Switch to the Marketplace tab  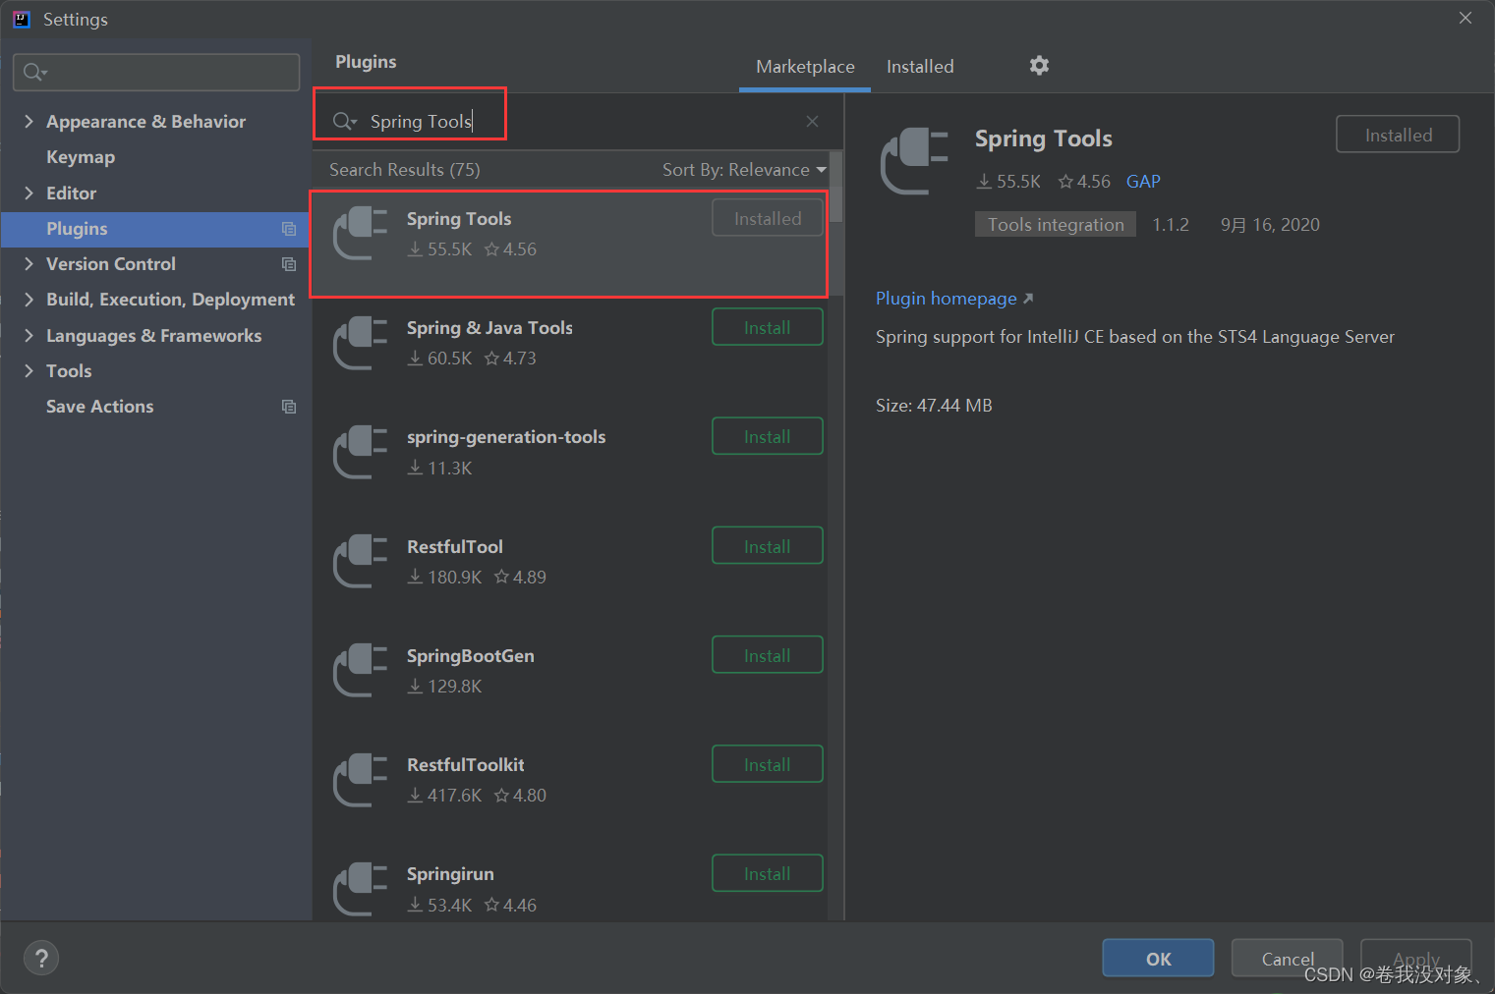[805, 67]
